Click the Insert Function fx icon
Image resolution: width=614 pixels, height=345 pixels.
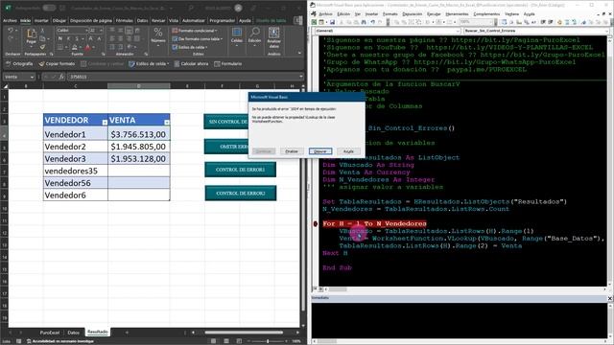pyautogui.click(x=61, y=77)
